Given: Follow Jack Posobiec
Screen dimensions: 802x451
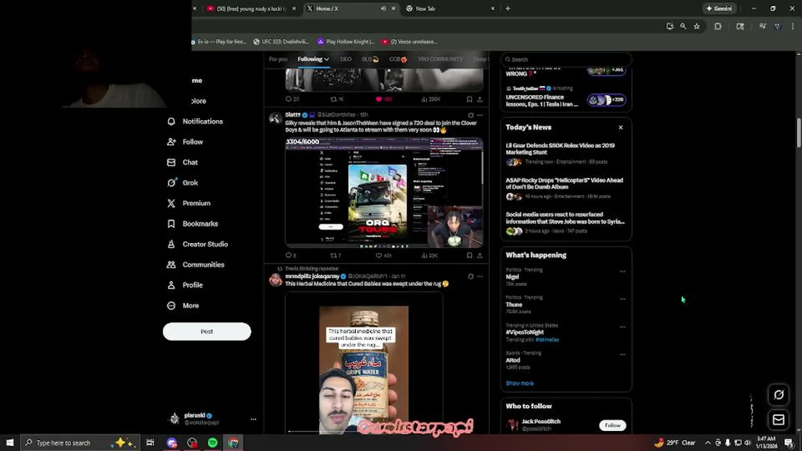Looking at the screenshot, I should click(x=613, y=425).
